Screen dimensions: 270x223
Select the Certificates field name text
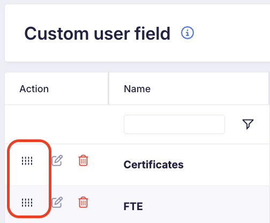point(154,165)
